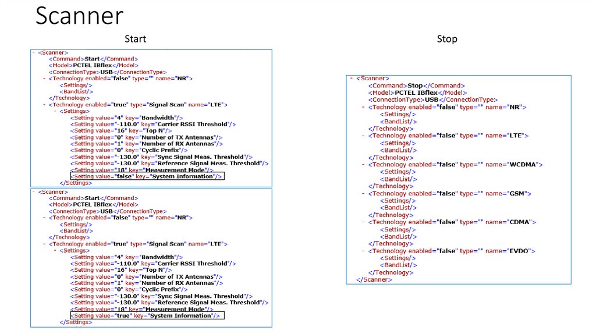Select the Carrier RSSI Threshold line in the upper Start box
The image size is (596, 334).
tap(153, 125)
